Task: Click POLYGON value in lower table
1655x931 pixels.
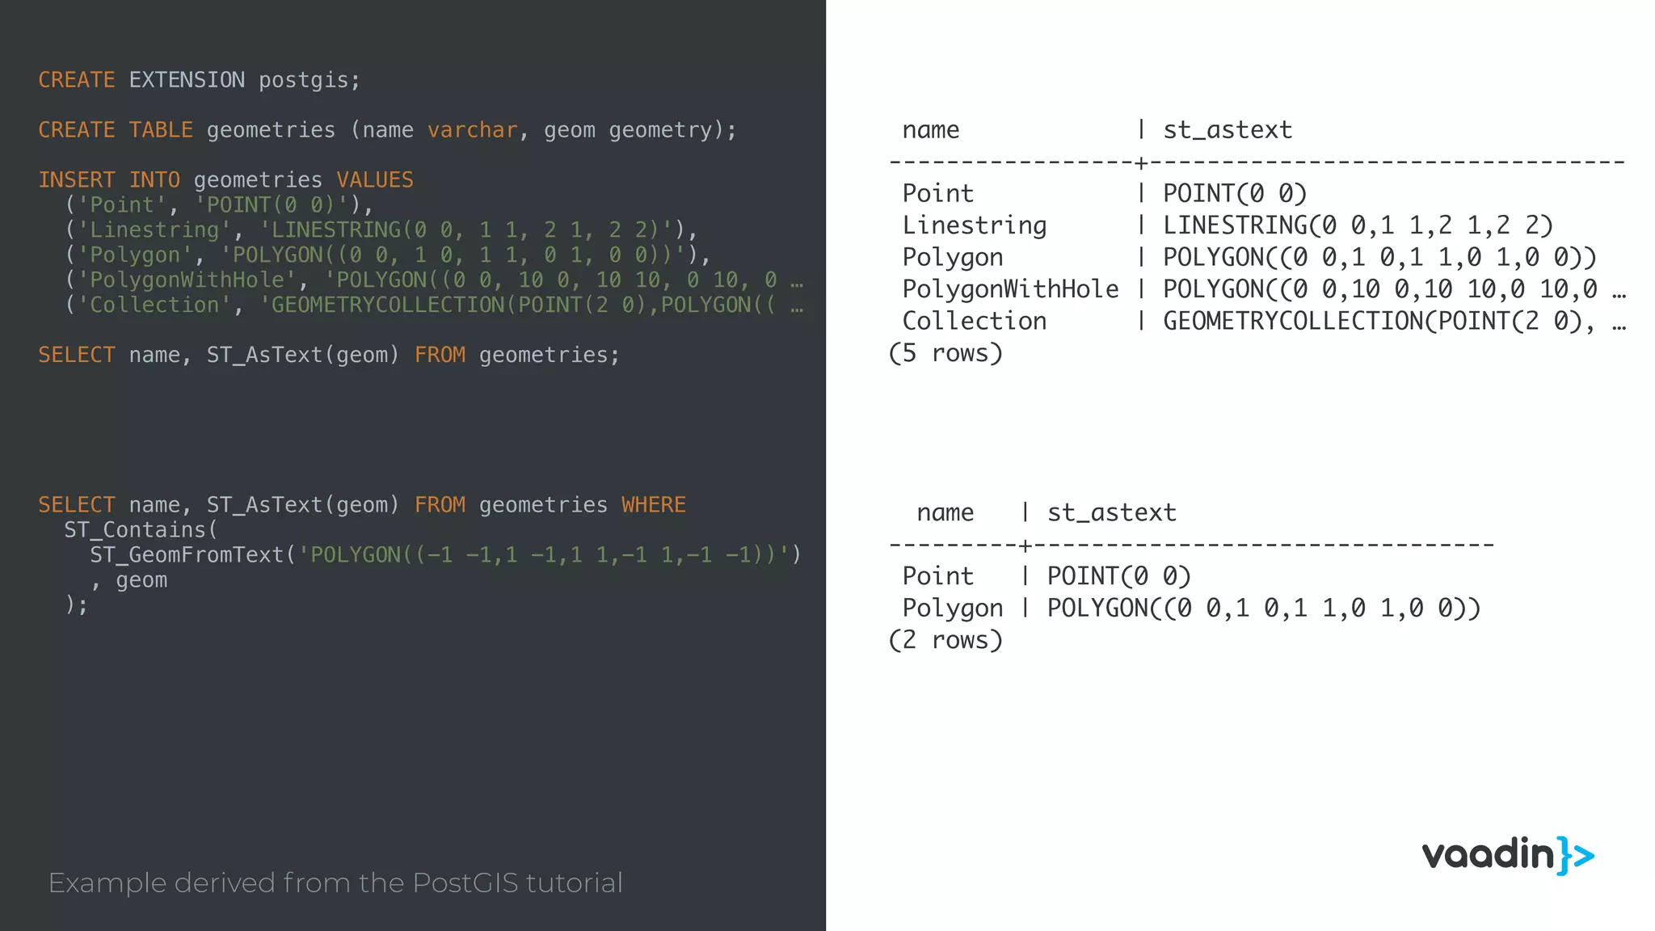Action: (1265, 609)
